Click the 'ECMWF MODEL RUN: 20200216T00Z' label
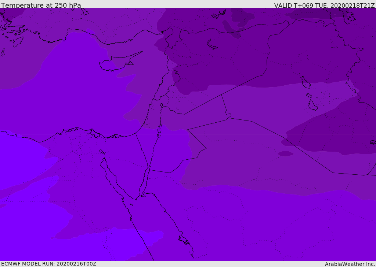 point(49,264)
